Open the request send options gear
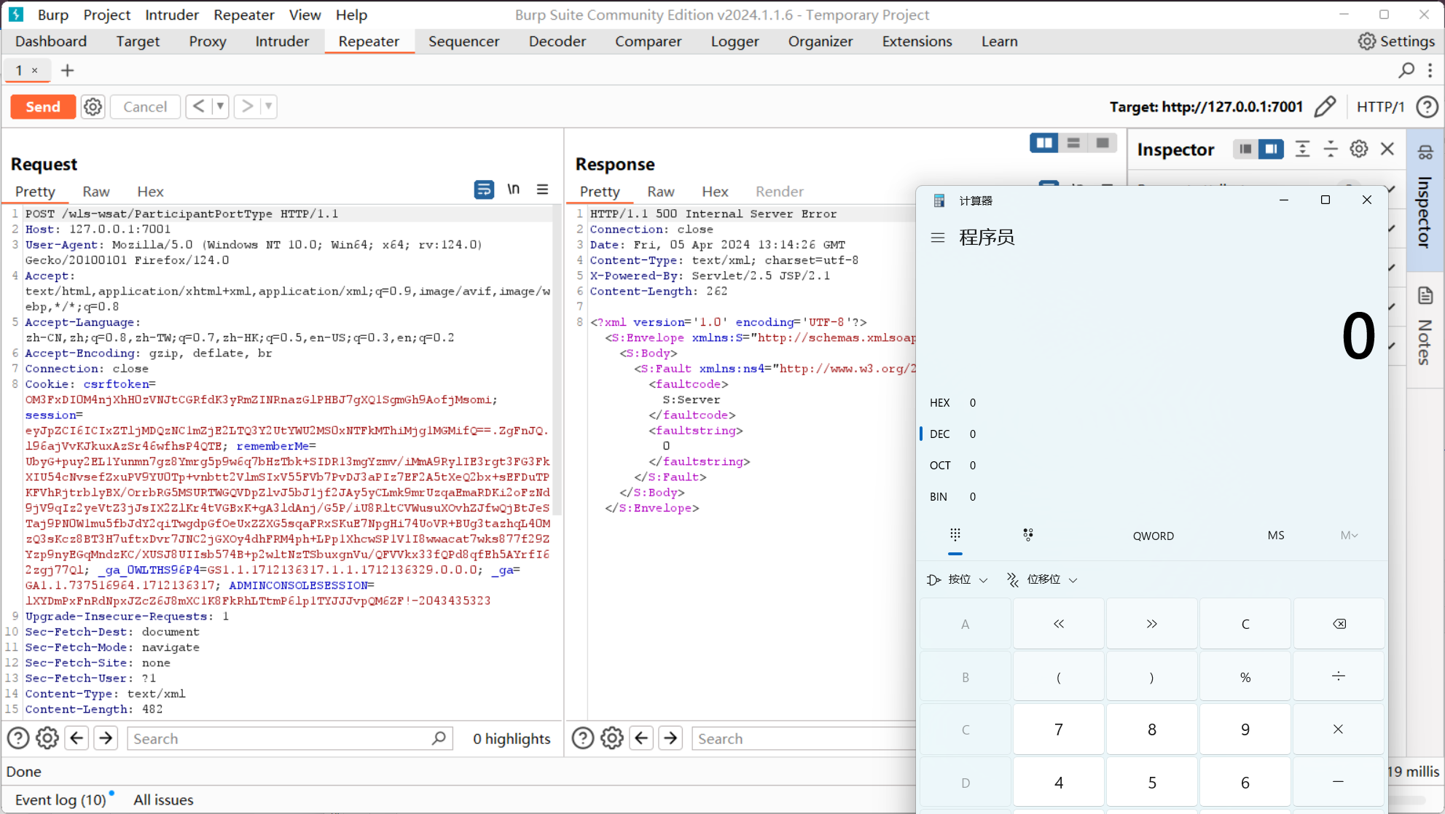1445x814 pixels. [93, 106]
